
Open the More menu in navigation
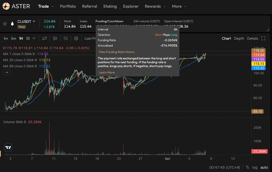tap(179, 6)
